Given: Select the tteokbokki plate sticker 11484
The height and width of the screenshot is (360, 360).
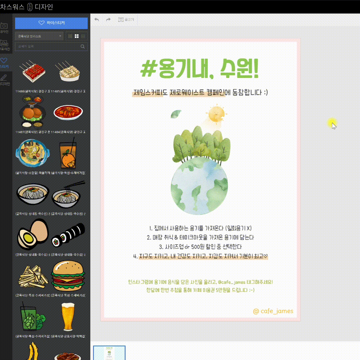Looking at the screenshot, I should [68, 113].
